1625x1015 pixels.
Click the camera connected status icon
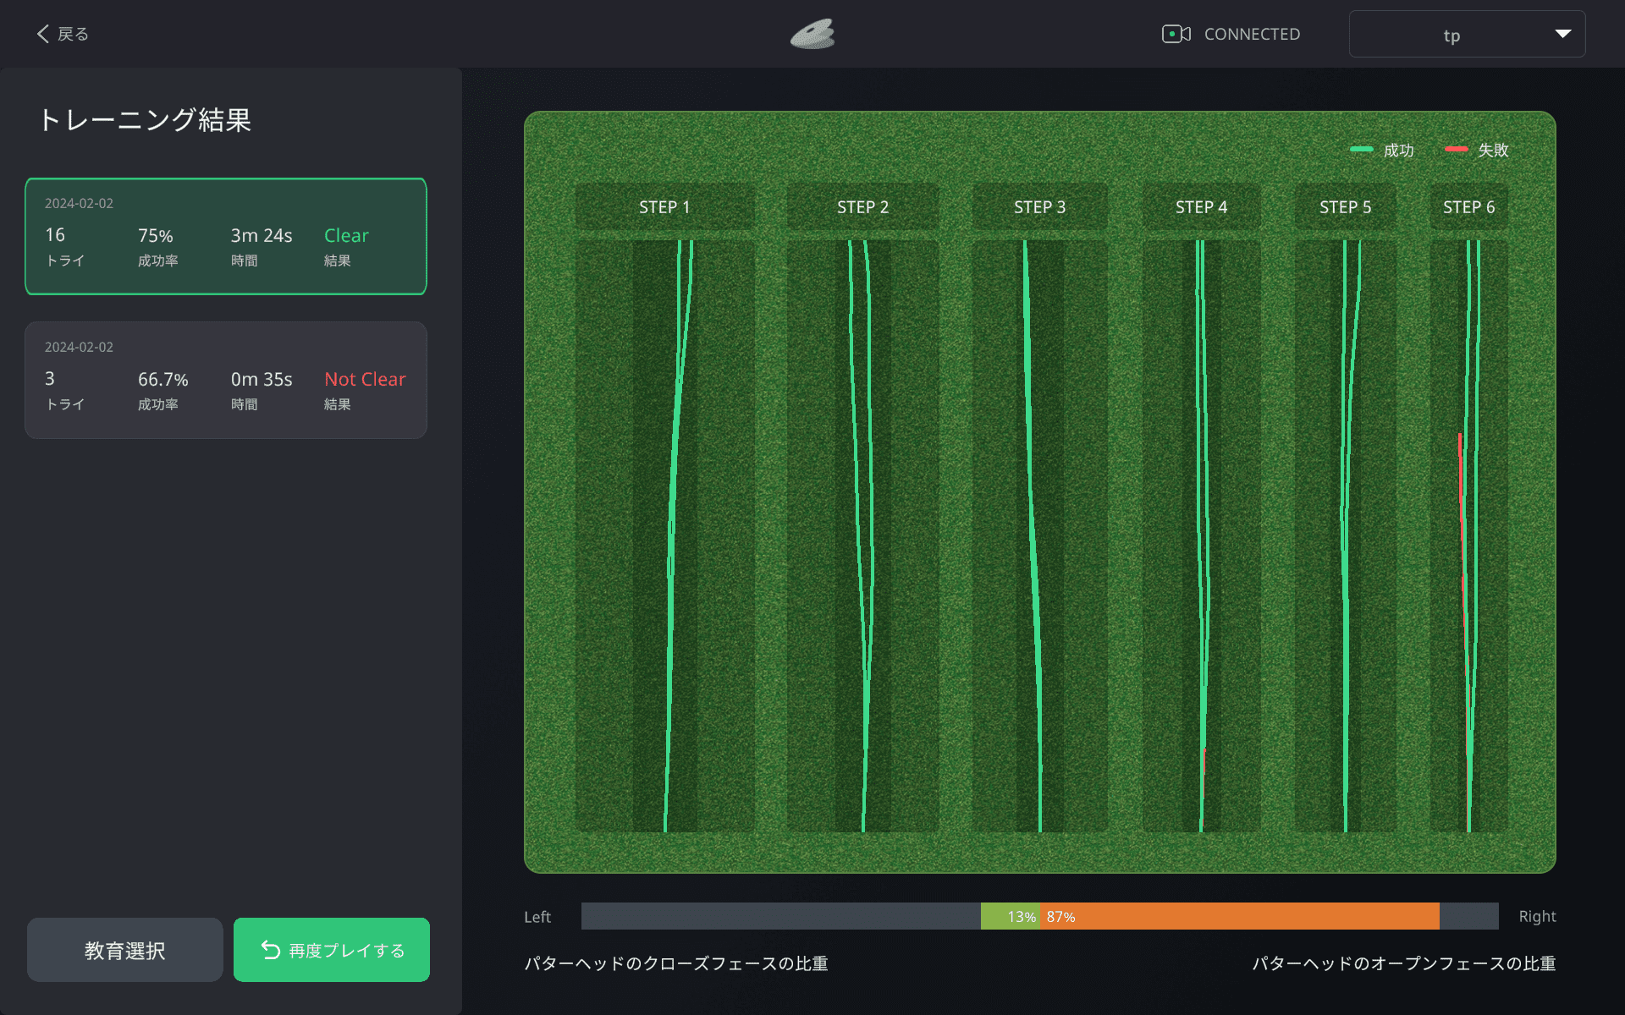tap(1176, 34)
